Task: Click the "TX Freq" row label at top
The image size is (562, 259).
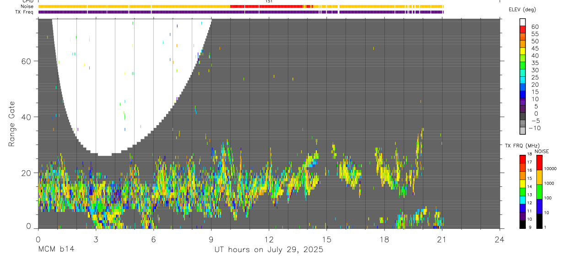Action: coord(25,12)
